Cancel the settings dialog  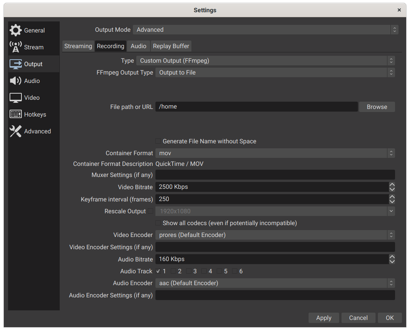coord(358,318)
